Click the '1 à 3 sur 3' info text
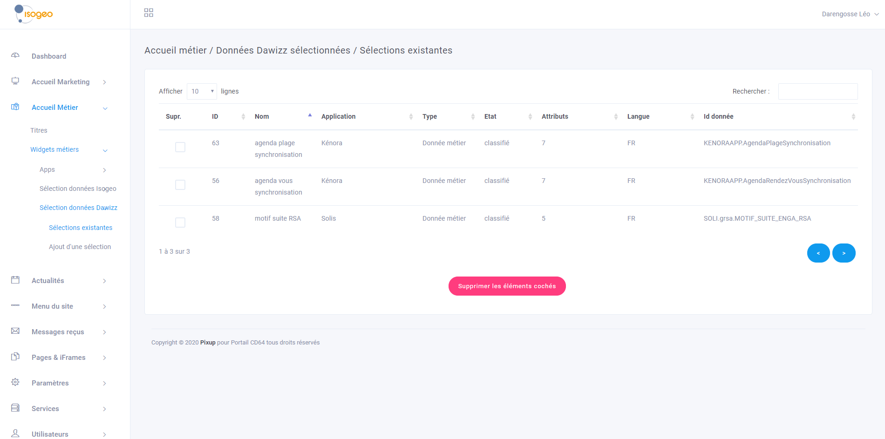885x439 pixels. pos(174,251)
